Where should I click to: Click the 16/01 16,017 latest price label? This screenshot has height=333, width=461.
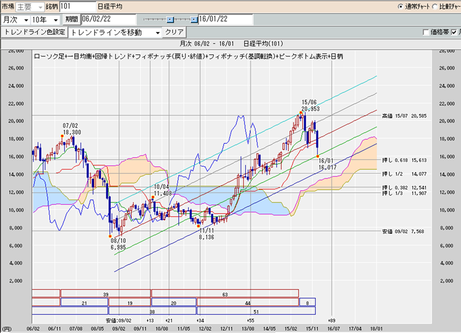(327, 164)
